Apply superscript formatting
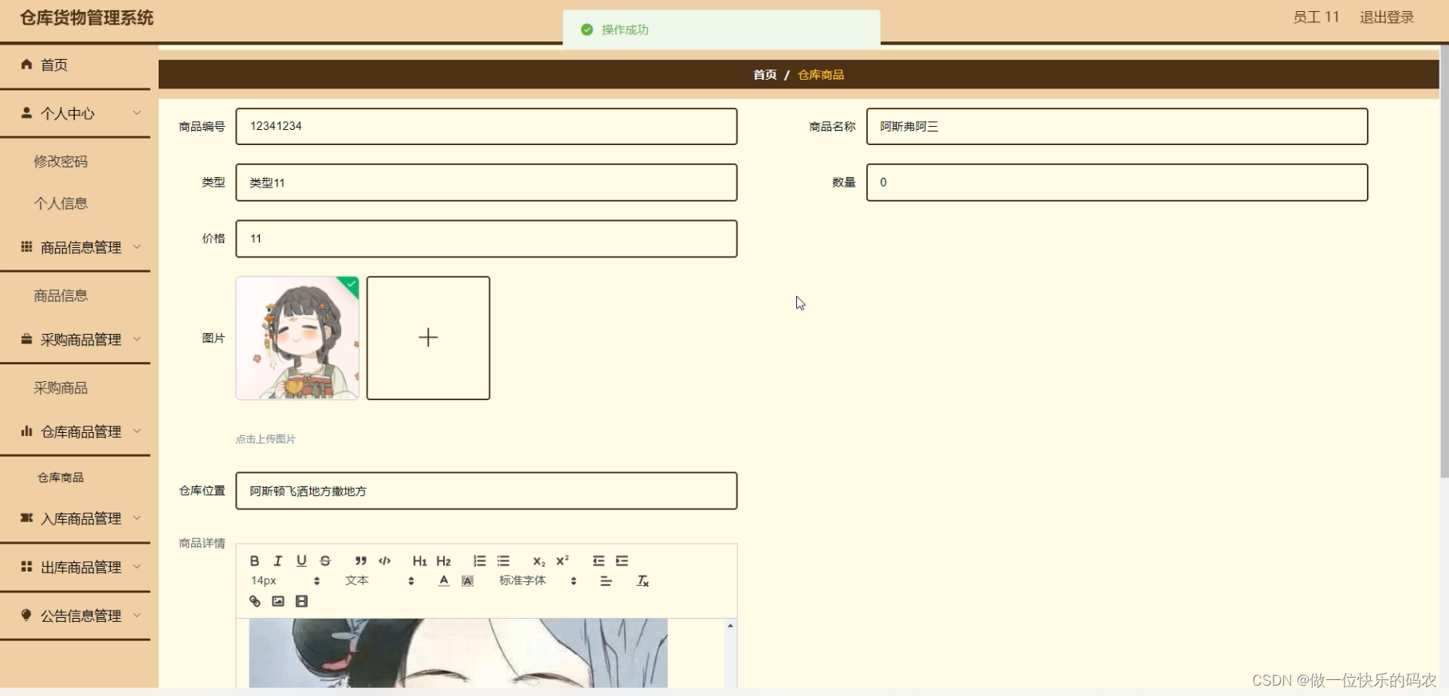This screenshot has height=696, width=1449. [x=563, y=561]
